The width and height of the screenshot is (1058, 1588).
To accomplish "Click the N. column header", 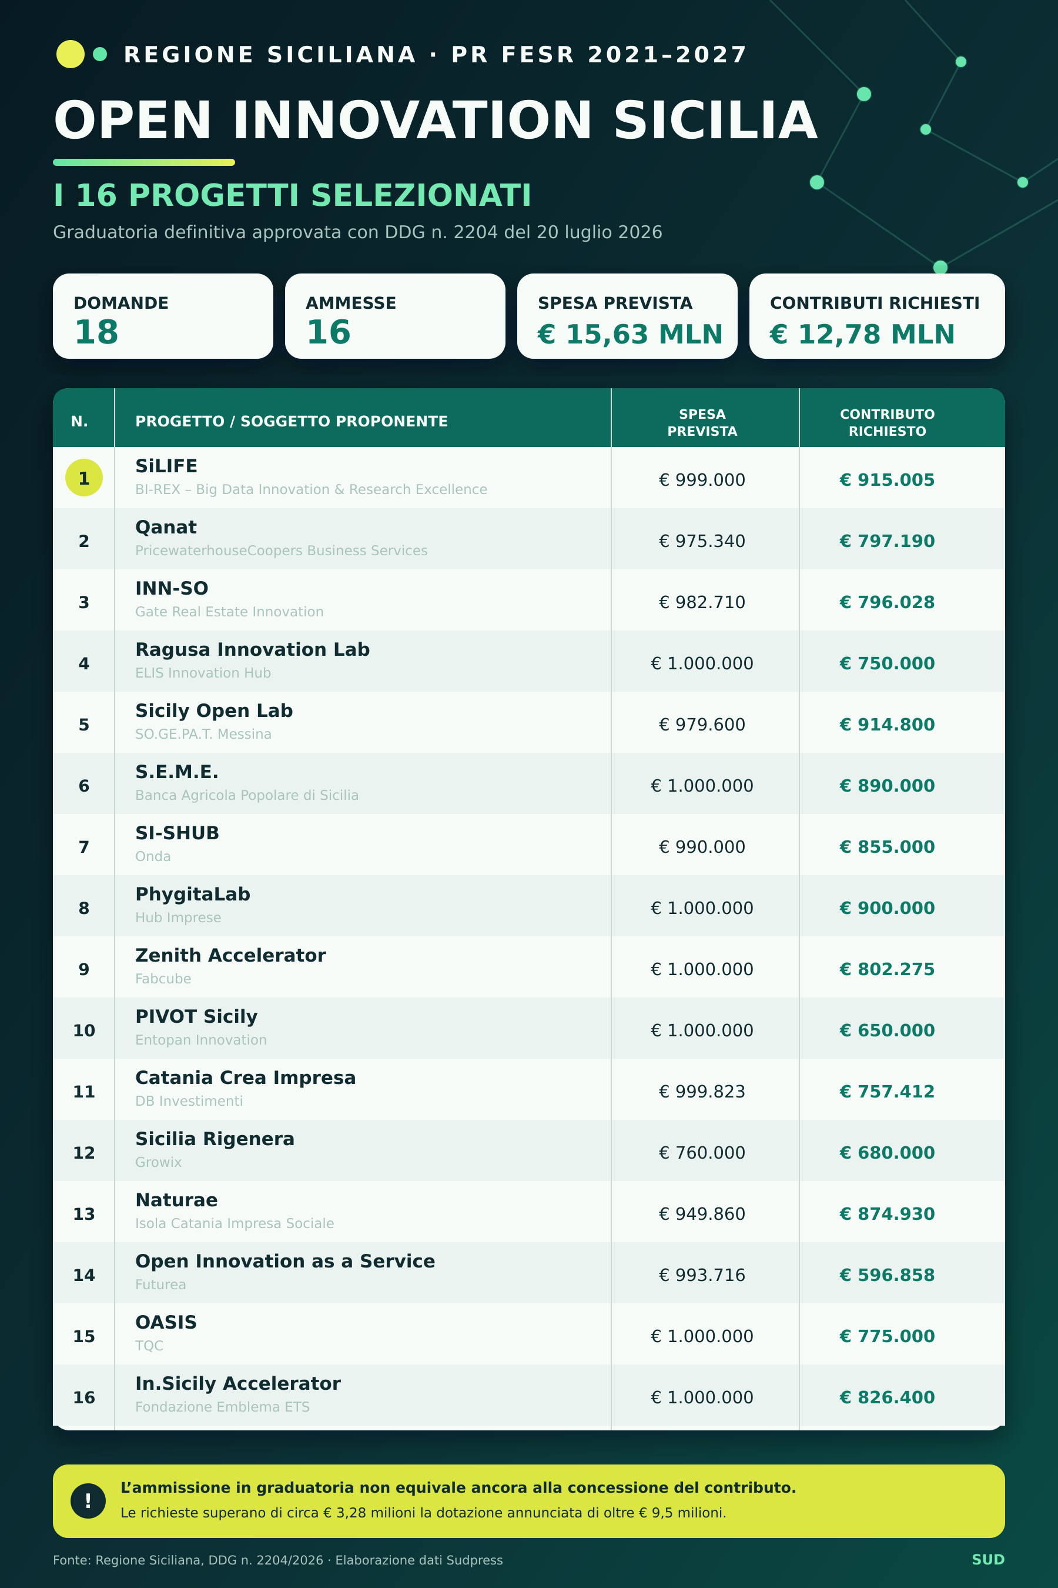I will point(79,421).
